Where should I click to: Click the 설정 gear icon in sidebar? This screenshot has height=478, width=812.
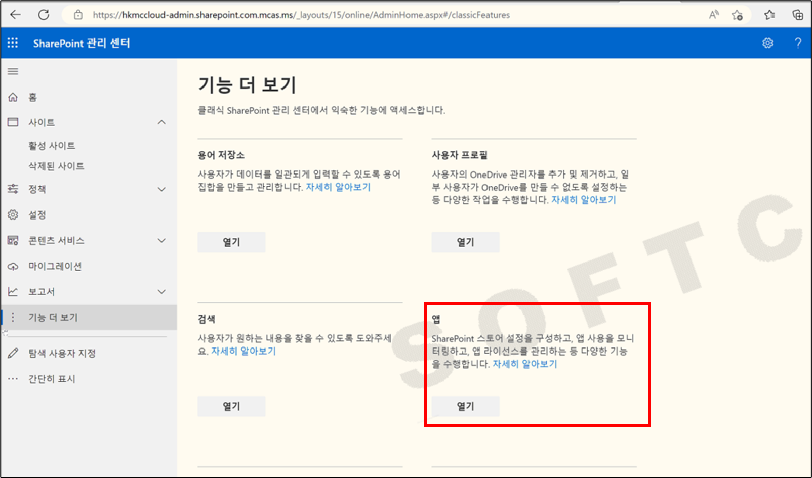point(13,214)
